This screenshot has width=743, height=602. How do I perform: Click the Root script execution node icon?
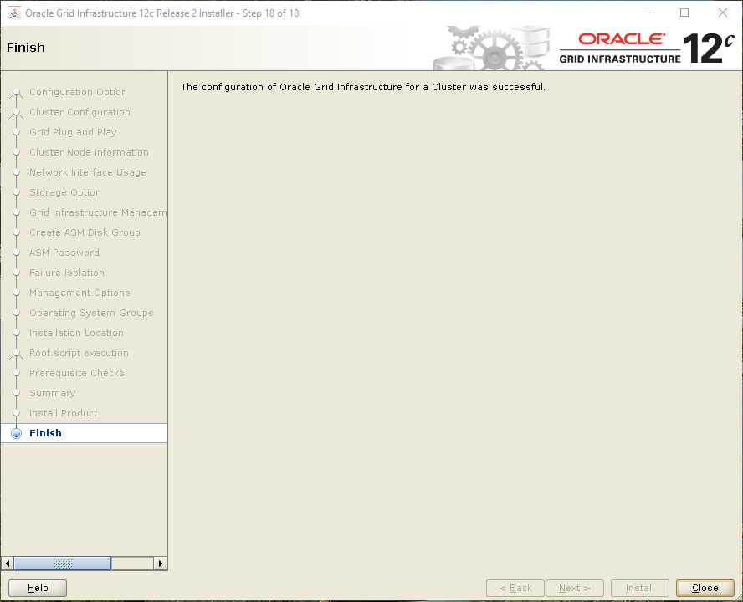click(x=16, y=354)
